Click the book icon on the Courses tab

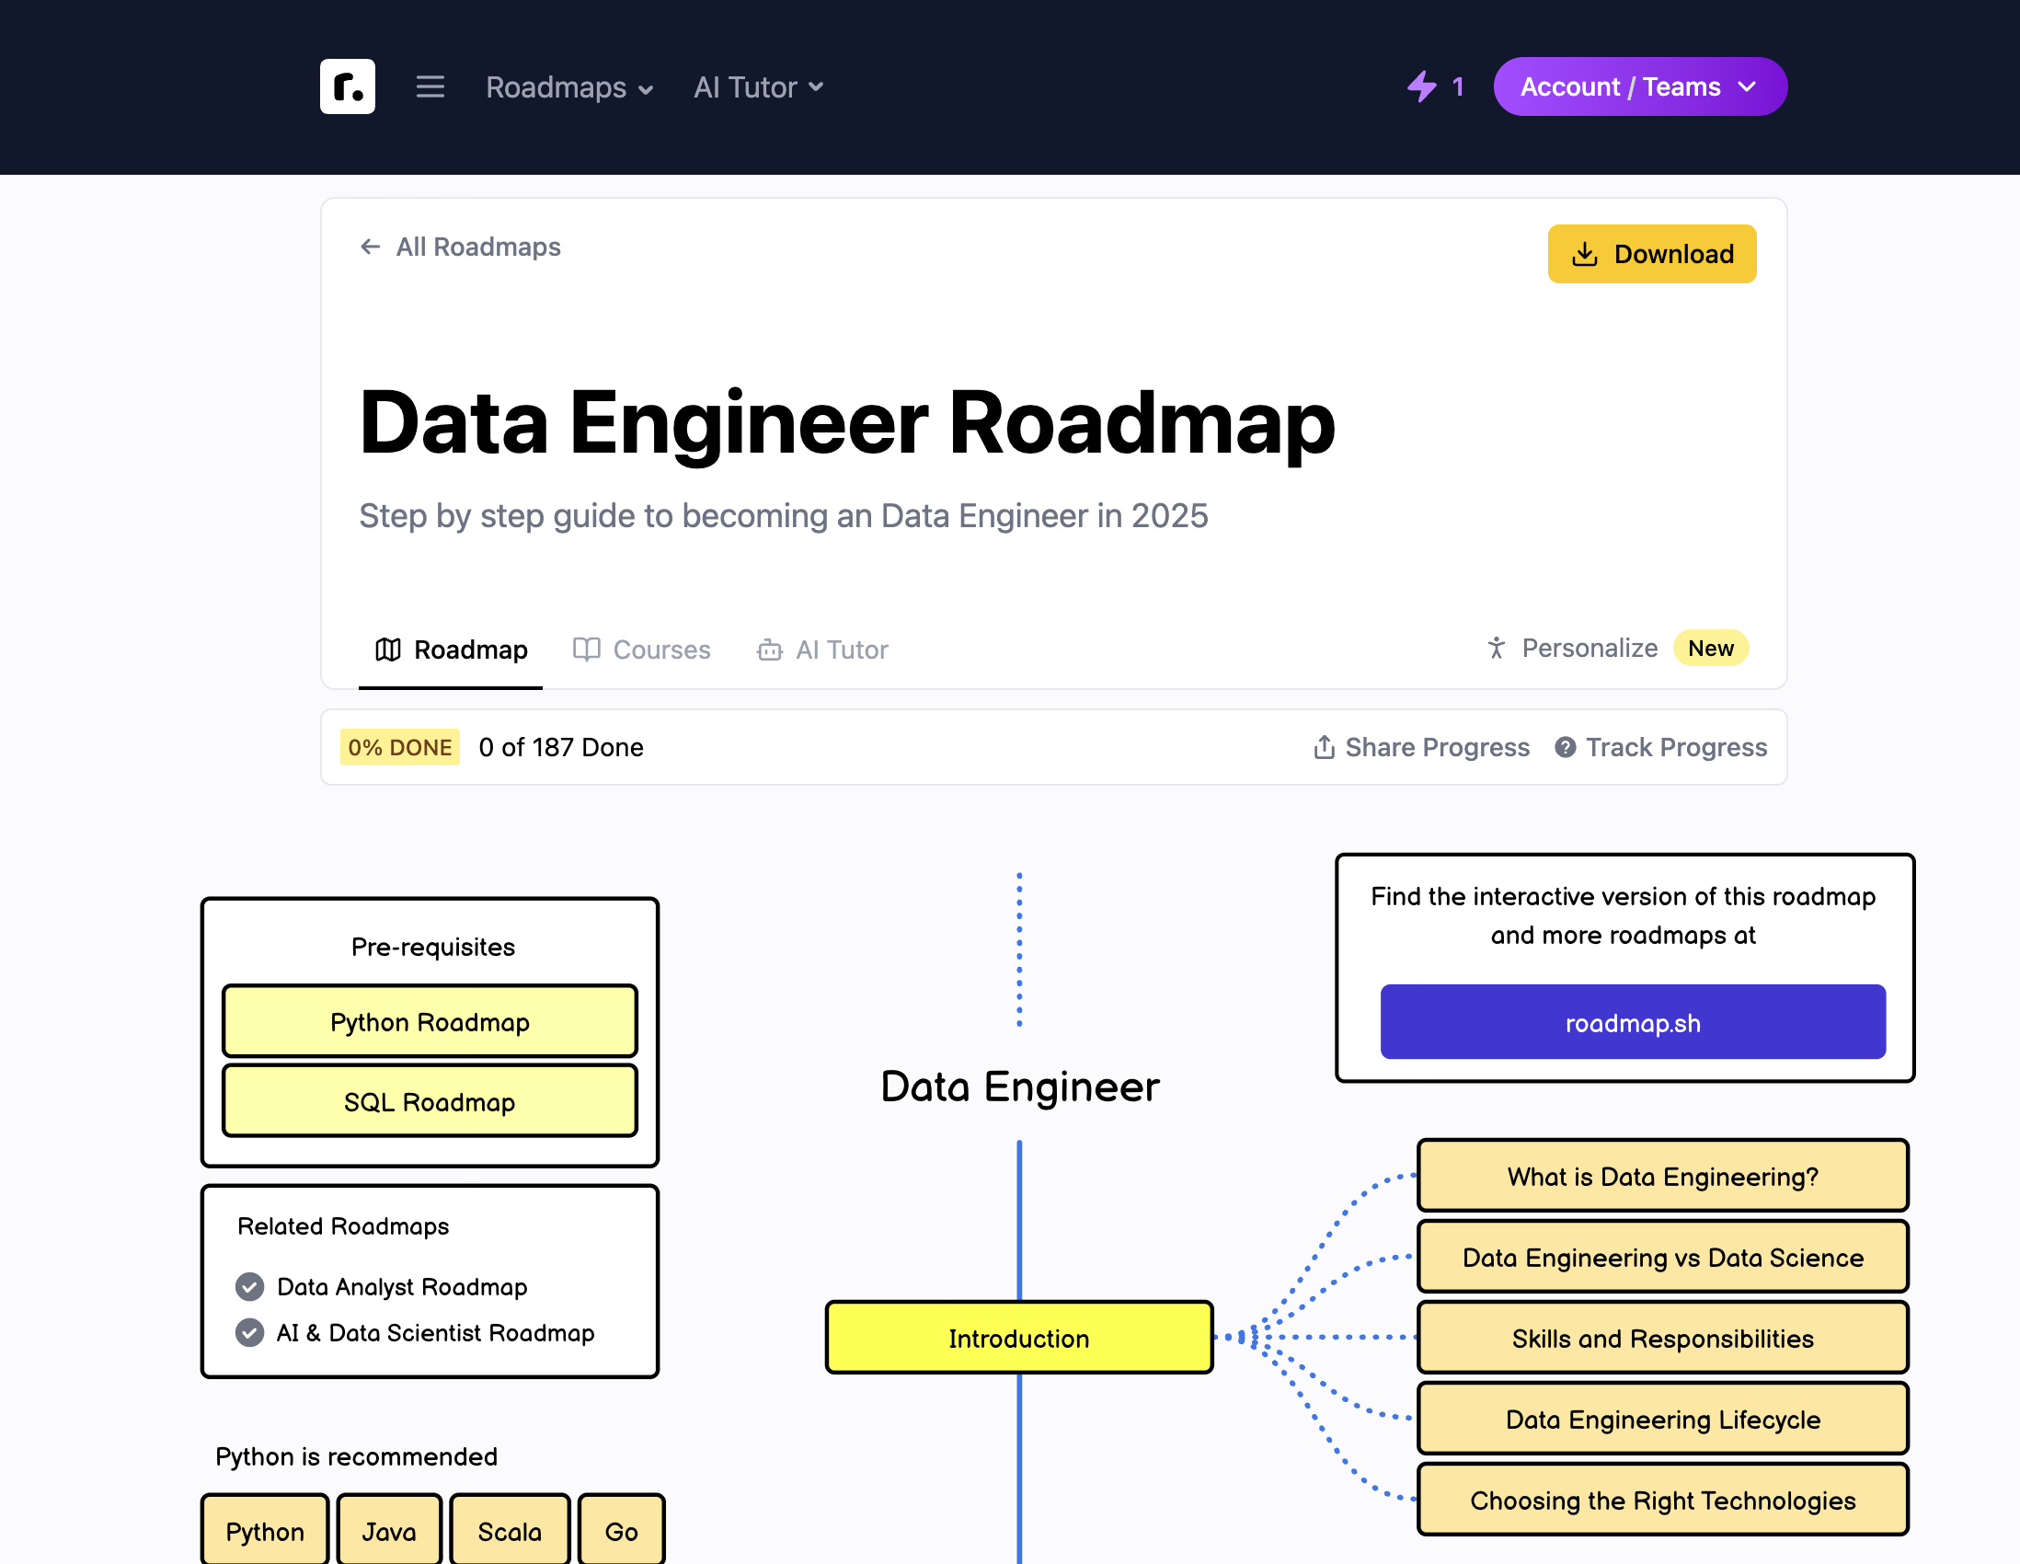[586, 650]
